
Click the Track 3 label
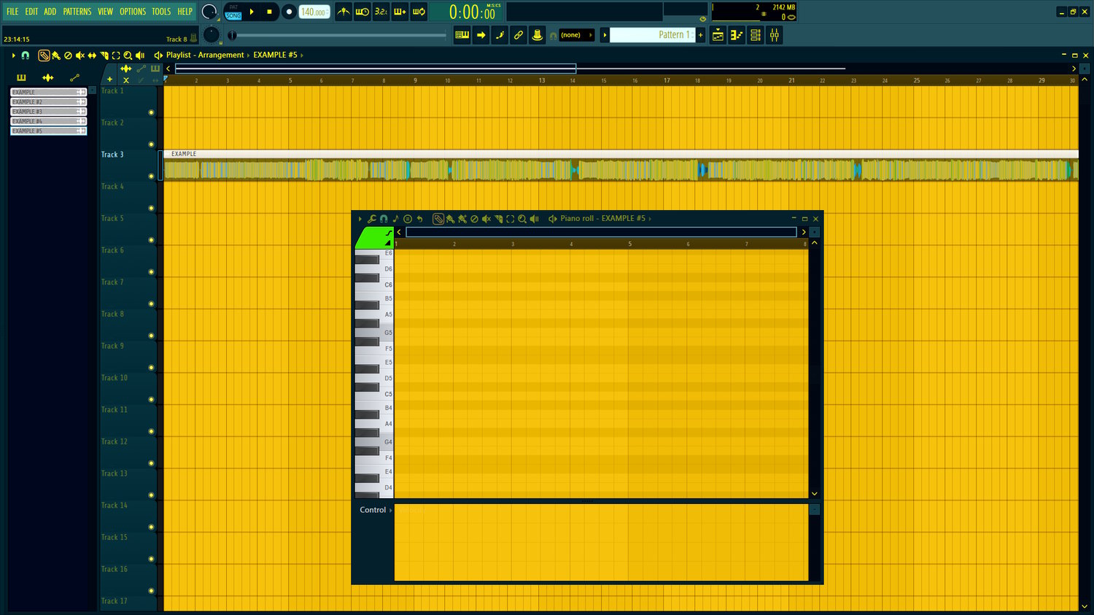tap(112, 155)
